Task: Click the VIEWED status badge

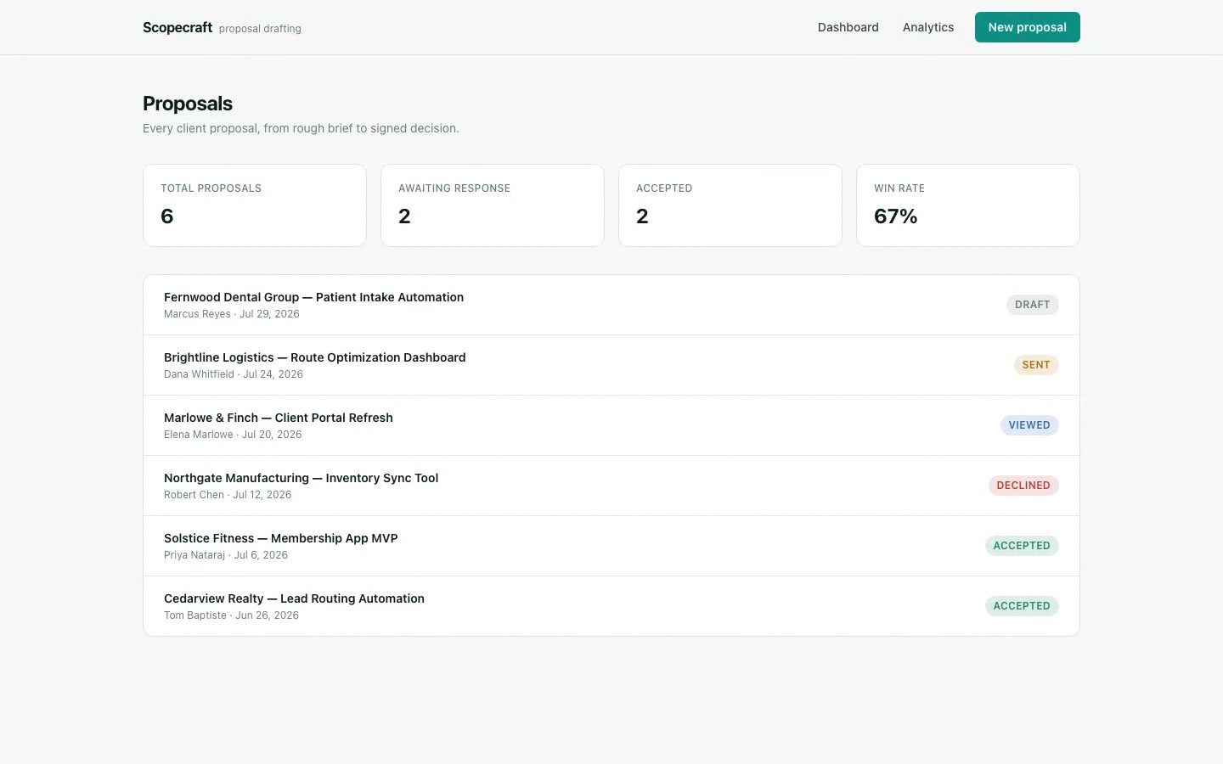Action: coord(1029,425)
